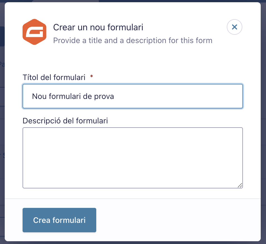Place cursor after the word prova
Screen dimensions: 266x244
[114, 96]
